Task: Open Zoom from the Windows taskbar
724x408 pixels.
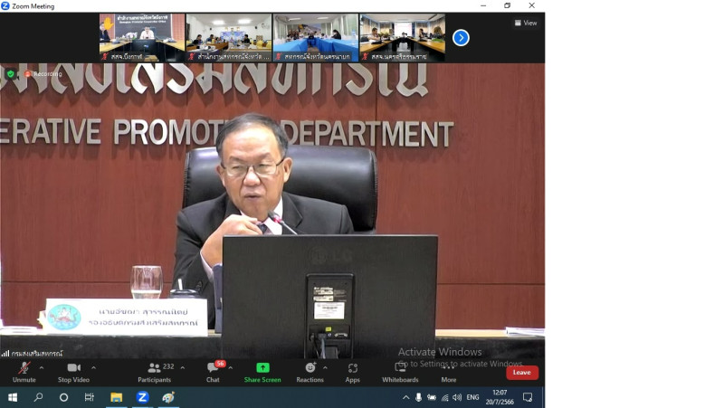Action: (142, 397)
